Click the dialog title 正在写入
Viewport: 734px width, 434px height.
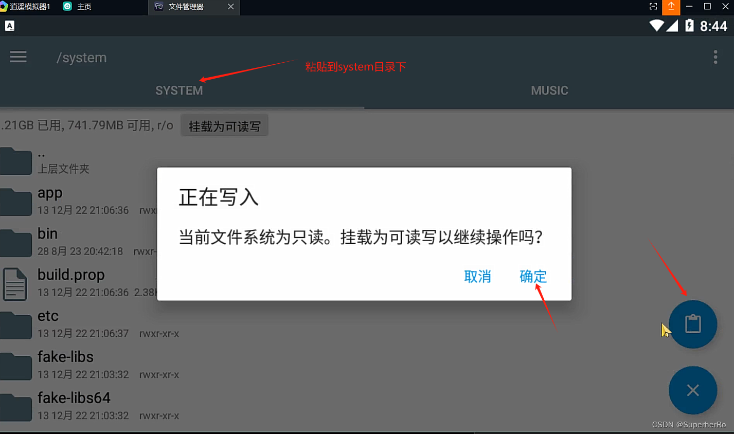point(219,197)
